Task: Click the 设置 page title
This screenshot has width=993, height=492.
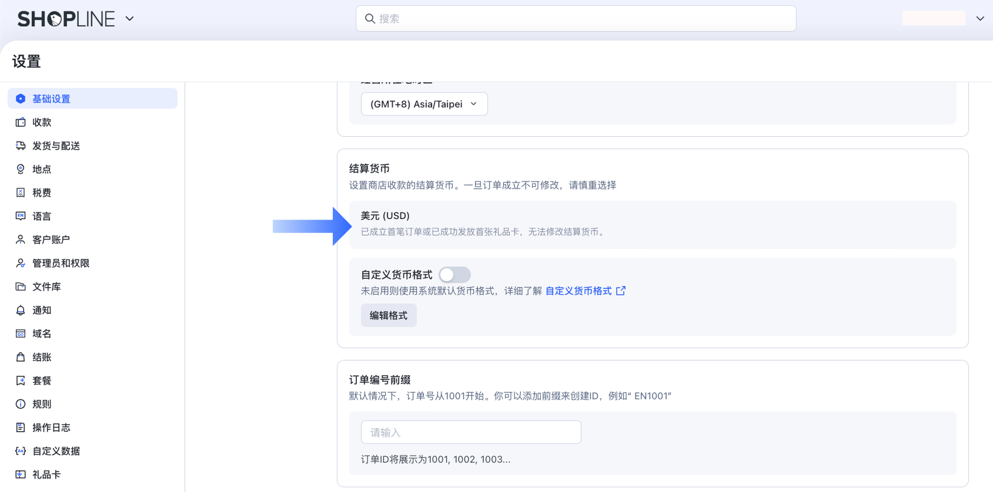Action: (26, 62)
